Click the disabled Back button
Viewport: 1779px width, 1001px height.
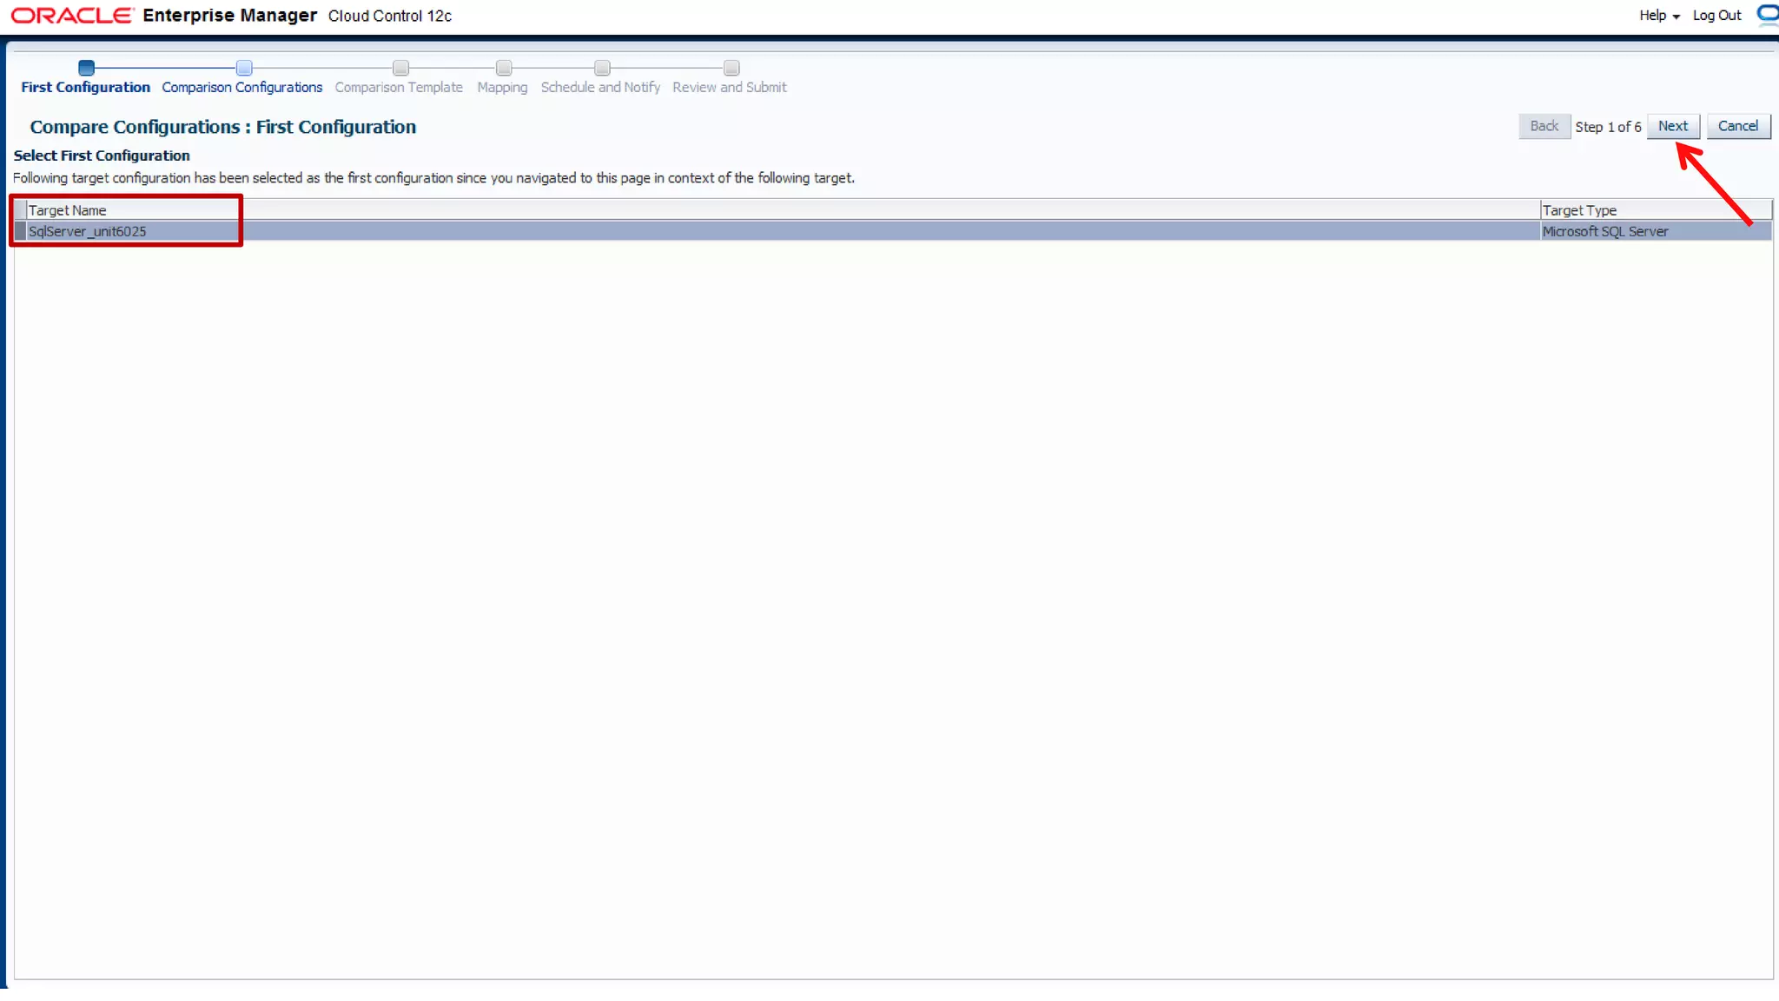coord(1544,126)
